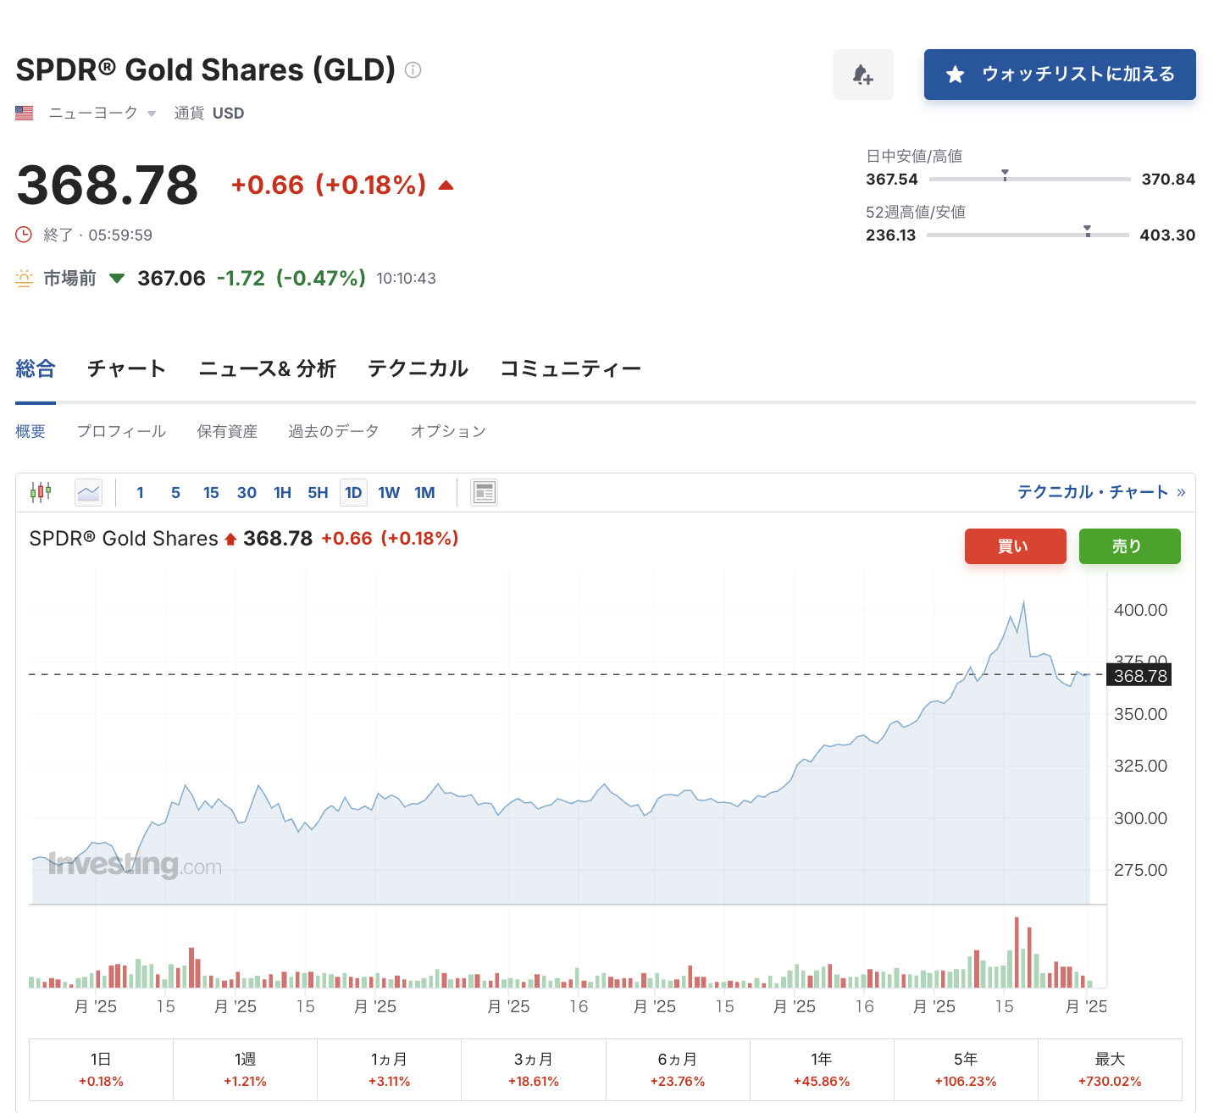1230x1113 pixels.
Task: Toggle the 15 minute interval
Action: (211, 493)
